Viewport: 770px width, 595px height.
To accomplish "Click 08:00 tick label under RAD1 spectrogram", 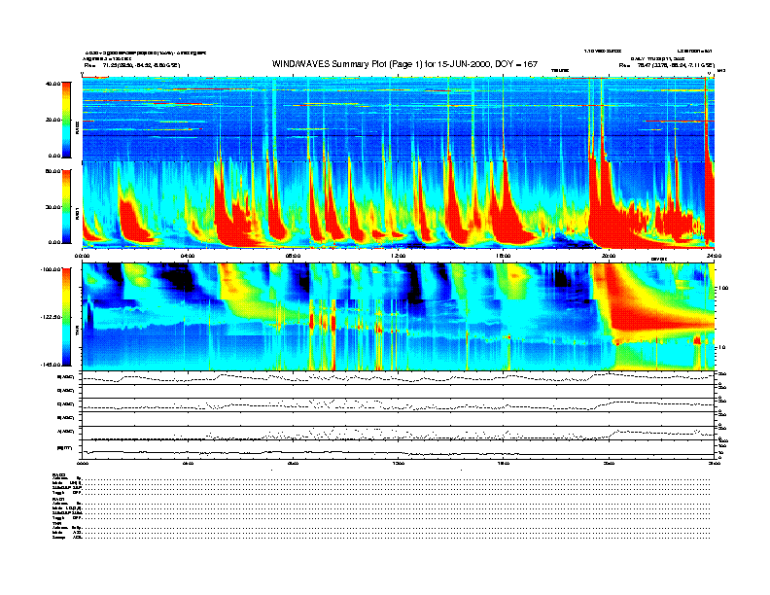I will (293, 256).
